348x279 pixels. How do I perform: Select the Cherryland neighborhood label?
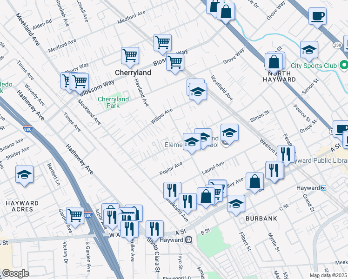point(133,73)
